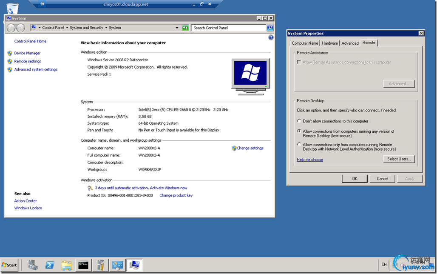Expand the dropdown arrow before System breadcrumb

(106, 28)
